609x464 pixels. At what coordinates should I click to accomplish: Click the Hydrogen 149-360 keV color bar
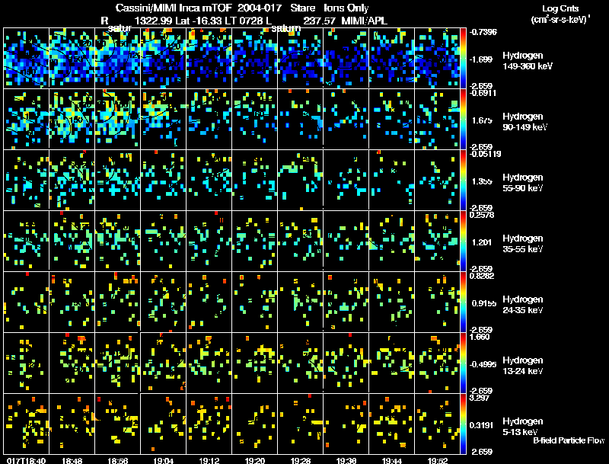464,57
